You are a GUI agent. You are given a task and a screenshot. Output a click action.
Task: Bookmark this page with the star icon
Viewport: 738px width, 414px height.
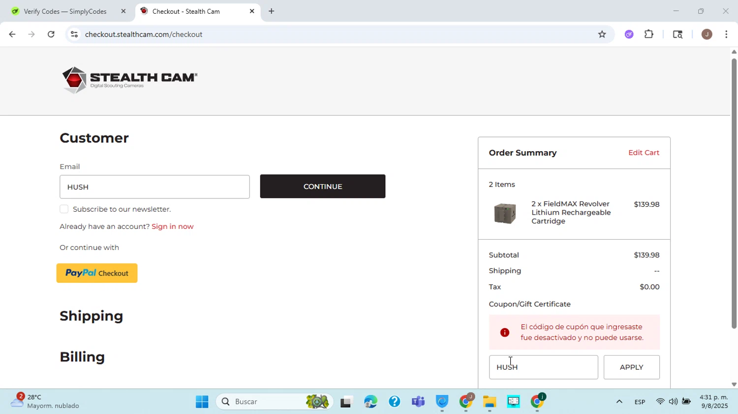tap(602, 34)
